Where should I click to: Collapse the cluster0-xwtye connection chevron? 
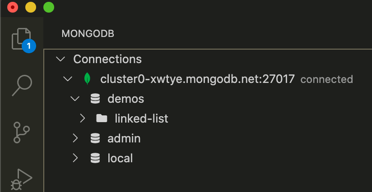click(68, 79)
